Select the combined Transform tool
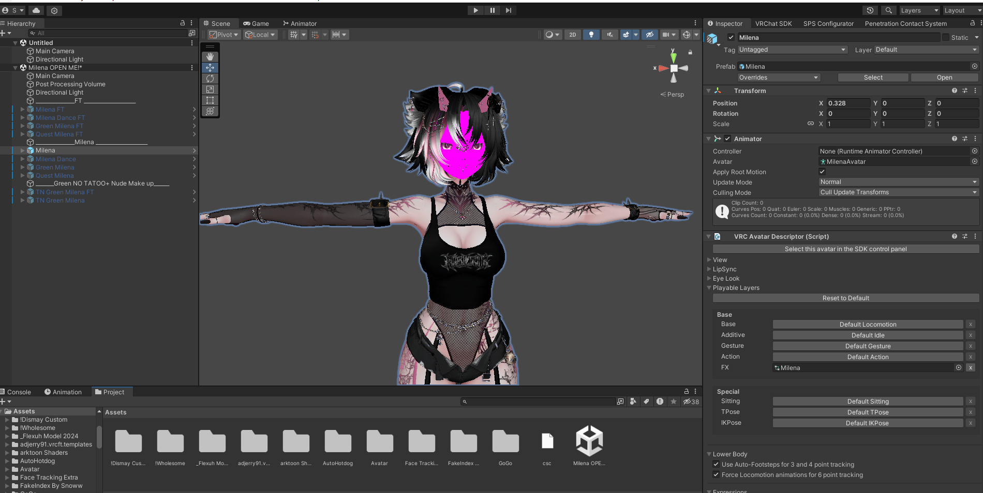The height and width of the screenshot is (493, 983). 210,111
